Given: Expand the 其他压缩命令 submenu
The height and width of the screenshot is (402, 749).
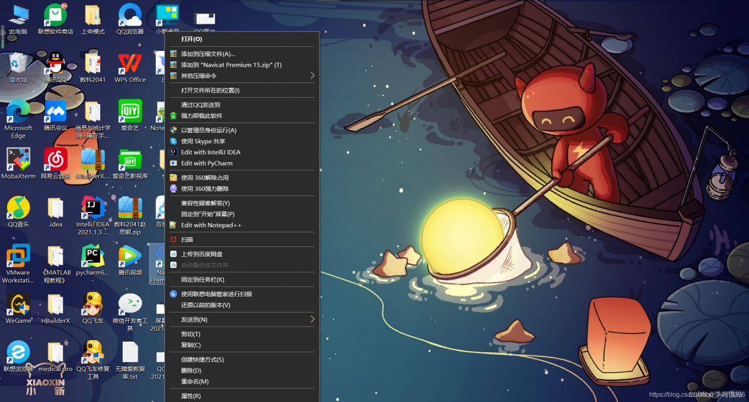Looking at the screenshot, I should point(242,75).
